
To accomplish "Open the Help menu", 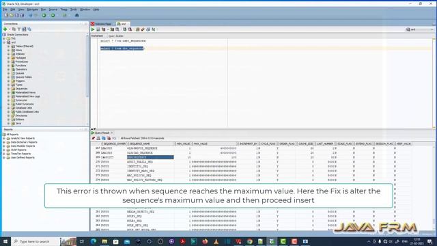I will tap(96, 10).
